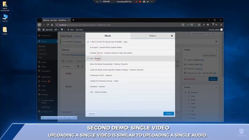Check the Fandake Tab Dar track
Viewport: 249px width, 140px height.
pos(88,53)
